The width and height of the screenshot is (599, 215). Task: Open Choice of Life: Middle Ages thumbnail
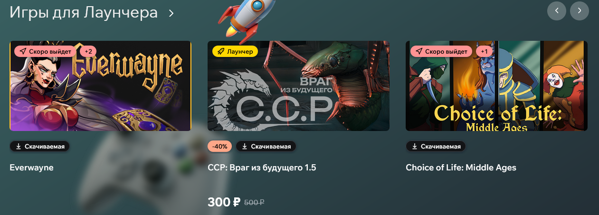pos(496,86)
